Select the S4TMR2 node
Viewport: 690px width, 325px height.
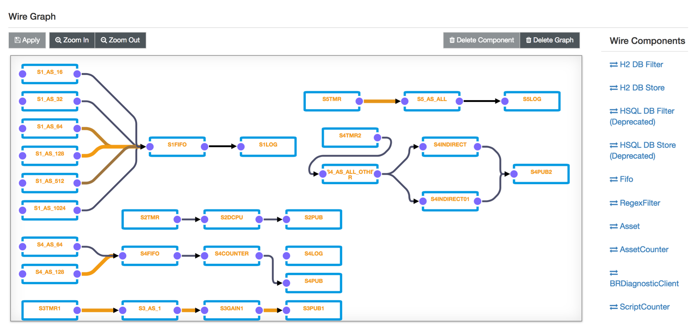(x=350, y=137)
